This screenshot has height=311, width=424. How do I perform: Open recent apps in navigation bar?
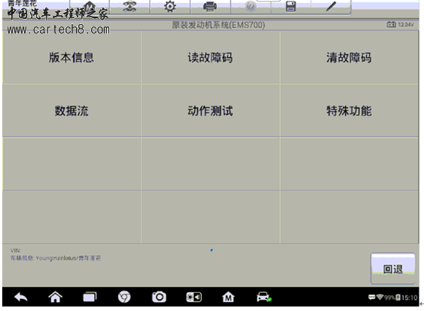coord(90,297)
